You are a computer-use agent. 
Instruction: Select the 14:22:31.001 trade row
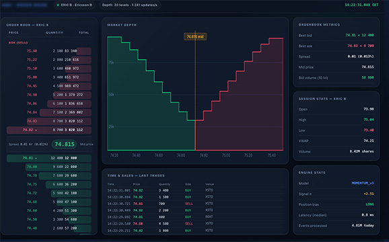[194, 190]
